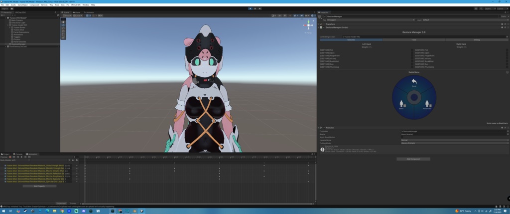Screen dimensions: 510x214
Task: Switch to the Animator tab
Action: [89, 12]
